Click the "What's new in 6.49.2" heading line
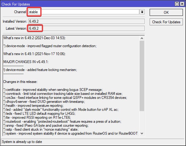Viewport: 186px width, 146px height. coord(35,38)
